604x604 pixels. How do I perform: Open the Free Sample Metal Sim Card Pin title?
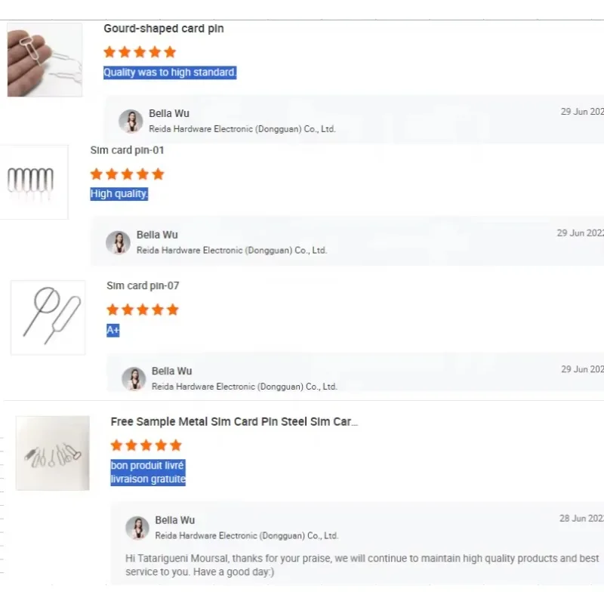tap(234, 421)
